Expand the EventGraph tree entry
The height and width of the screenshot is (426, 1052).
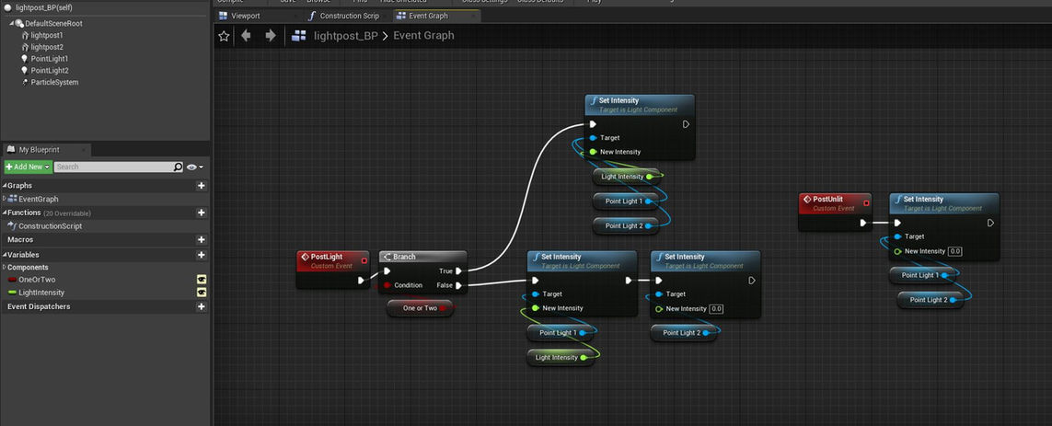tap(5, 199)
